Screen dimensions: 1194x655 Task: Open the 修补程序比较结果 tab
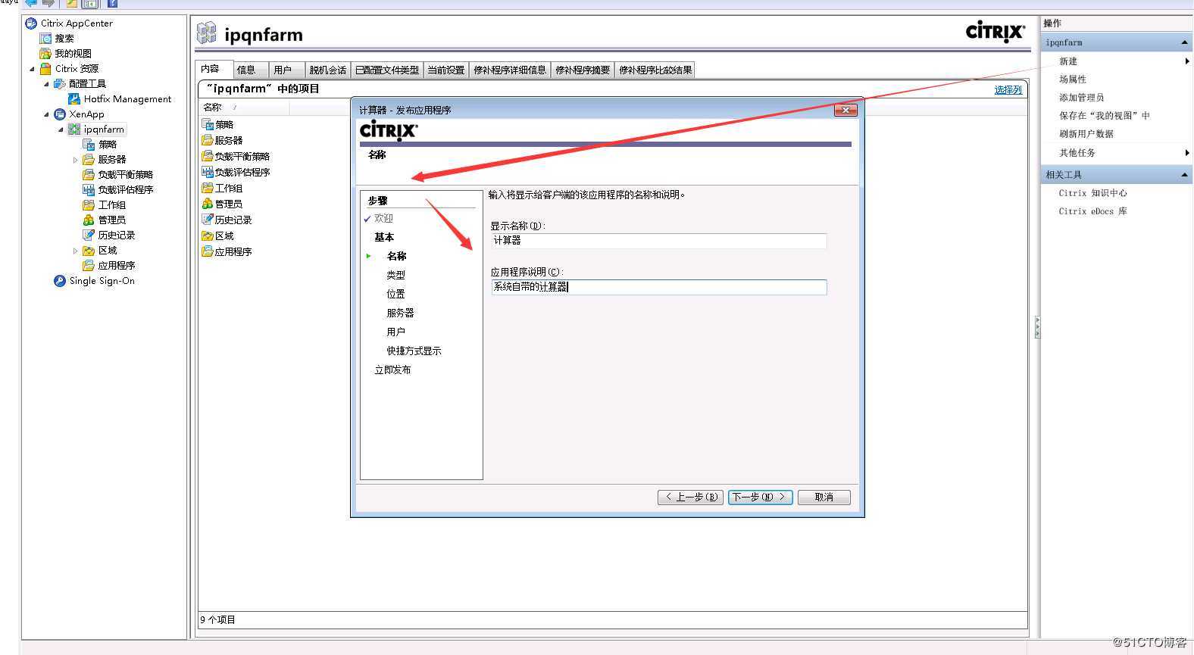(x=655, y=70)
